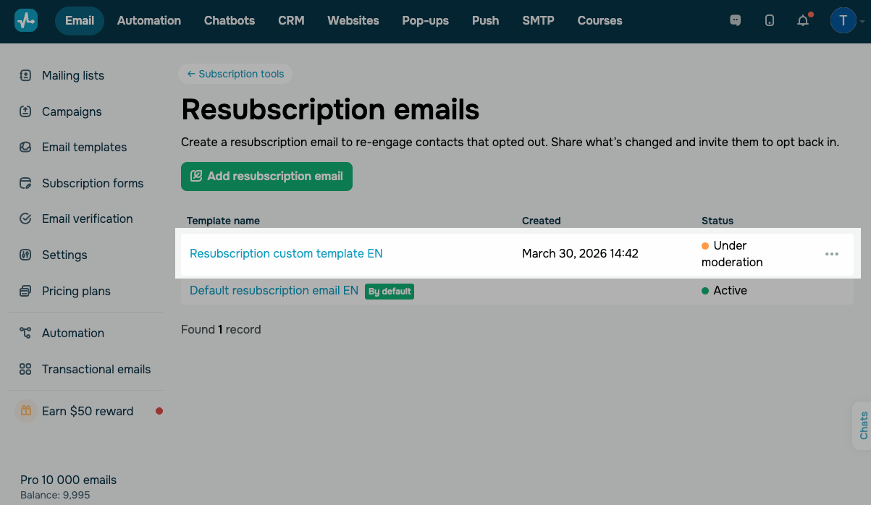The image size is (871, 505).
Task: Open the Websites tab
Action: pos(353,20)
